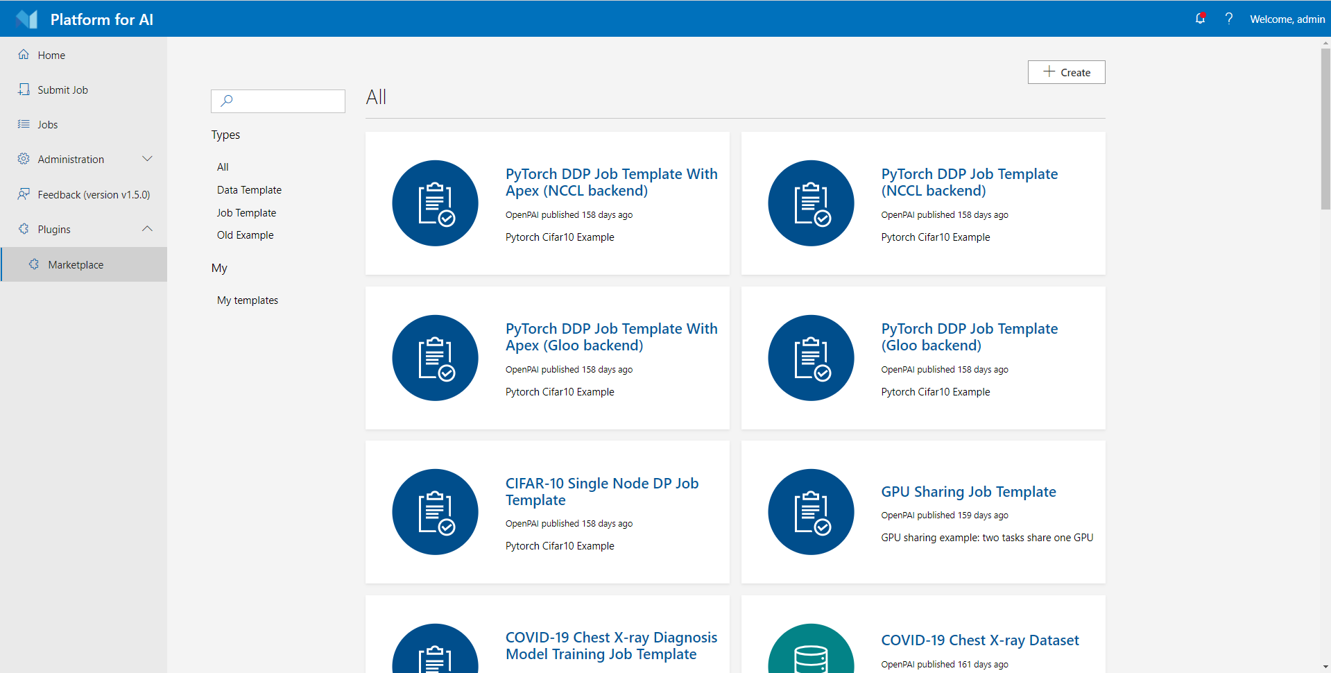
Task: Click 'GPU sharing example: two tasks share one GPU'
Action: 987,538
